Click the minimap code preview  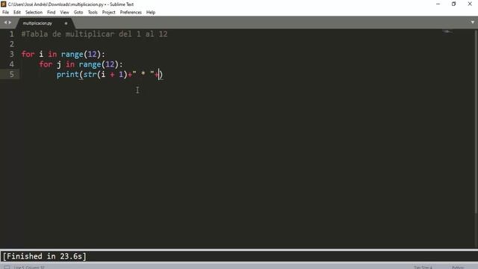[x=447, y=31]
